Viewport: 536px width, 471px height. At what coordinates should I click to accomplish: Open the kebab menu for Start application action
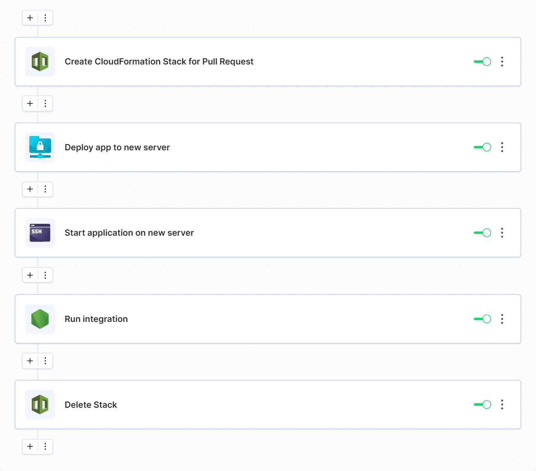(x=502, y=233)
